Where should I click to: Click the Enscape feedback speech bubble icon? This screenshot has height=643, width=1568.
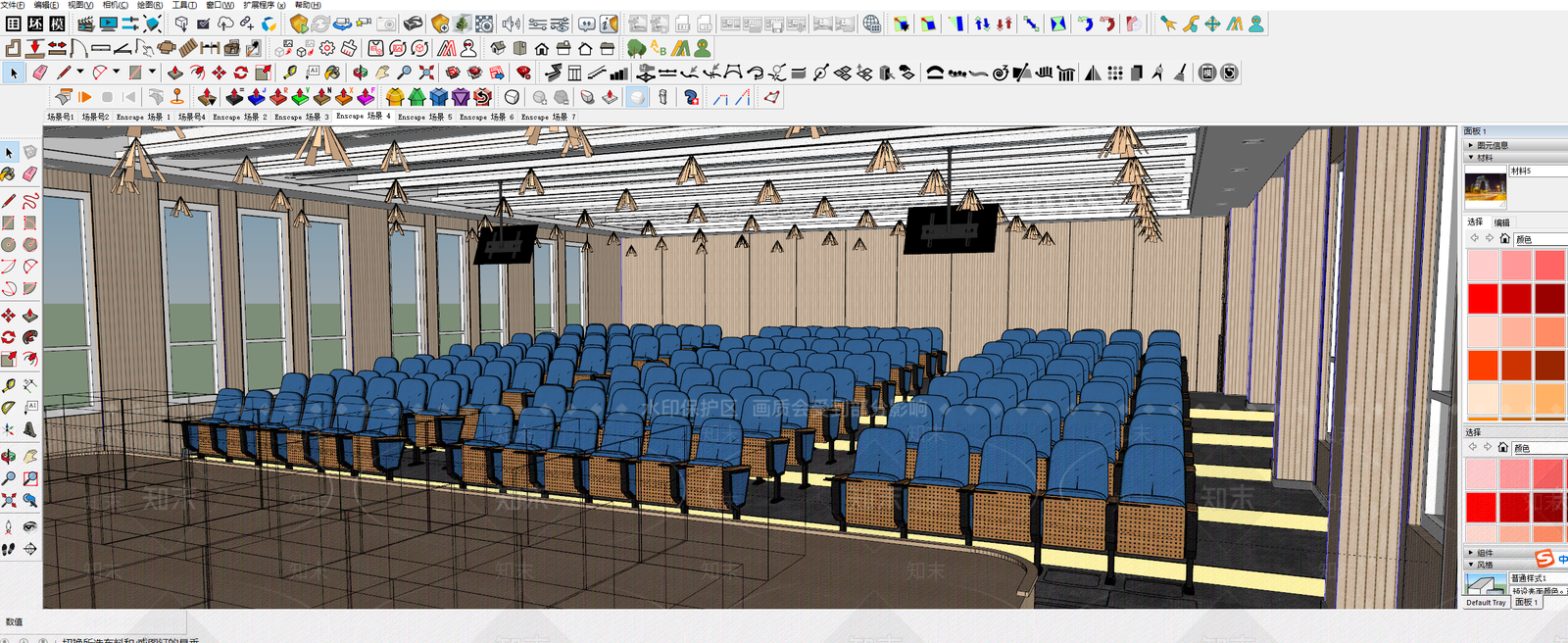(586, 24)
